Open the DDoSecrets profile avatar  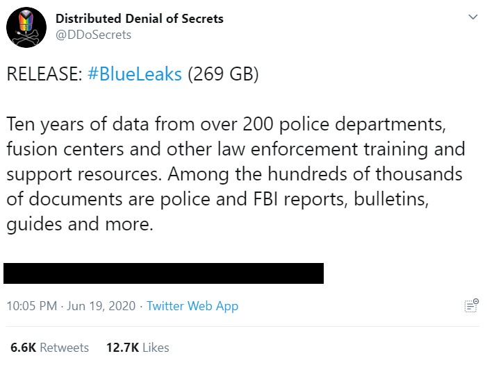pos(26,27)
